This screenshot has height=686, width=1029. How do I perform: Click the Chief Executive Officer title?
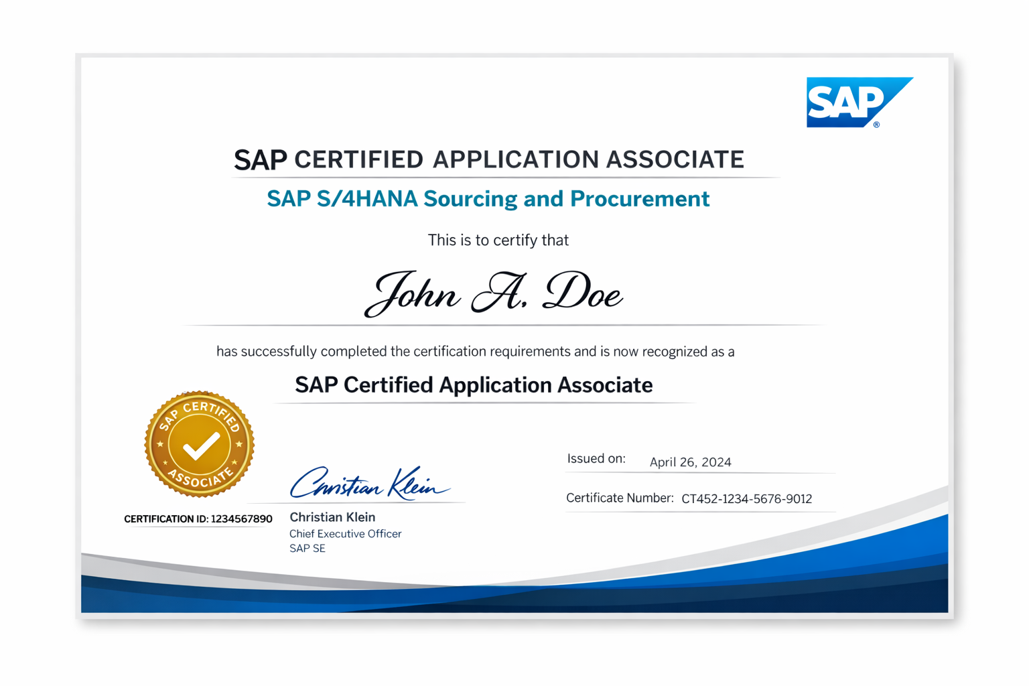pyautogui.click(x=345, y=534)
